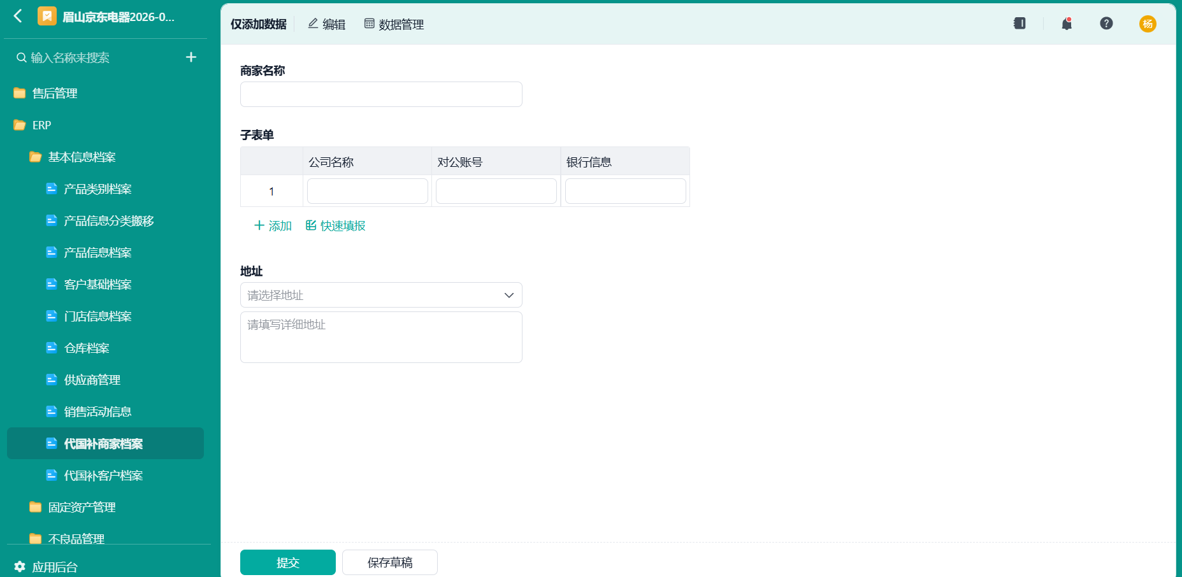Open the help question mark icon
The height and width of the screenshot is (577, 1182).
(1106, 24)
